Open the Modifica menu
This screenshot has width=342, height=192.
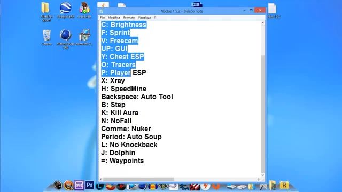(x=114, y=18)
